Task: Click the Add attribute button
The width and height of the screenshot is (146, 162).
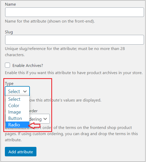Action: point(21,152)
